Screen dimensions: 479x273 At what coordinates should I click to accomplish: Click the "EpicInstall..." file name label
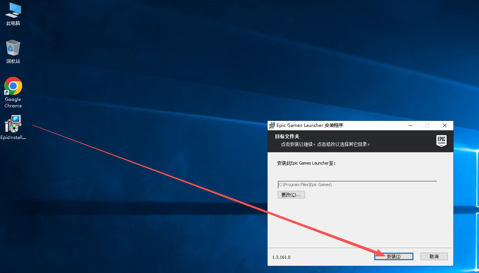pyautogui.click(x=13, y=137)
